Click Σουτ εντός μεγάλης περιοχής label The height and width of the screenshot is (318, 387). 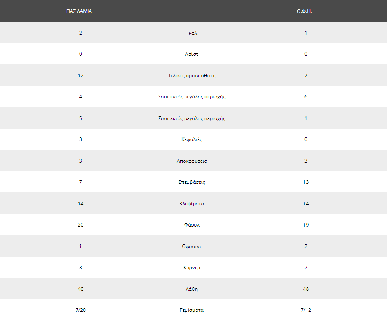[x=192, y=97]
